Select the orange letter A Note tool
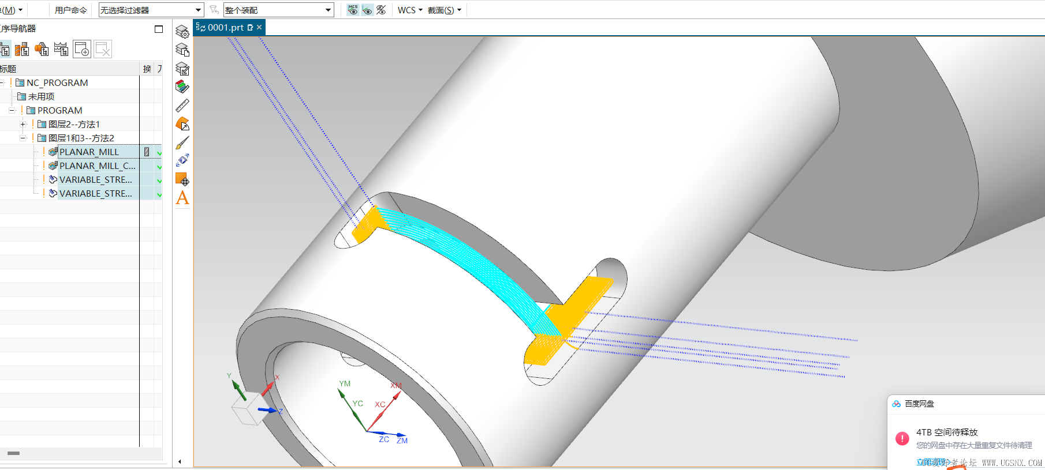1045x470 pixels. click(x=182, y=198)
